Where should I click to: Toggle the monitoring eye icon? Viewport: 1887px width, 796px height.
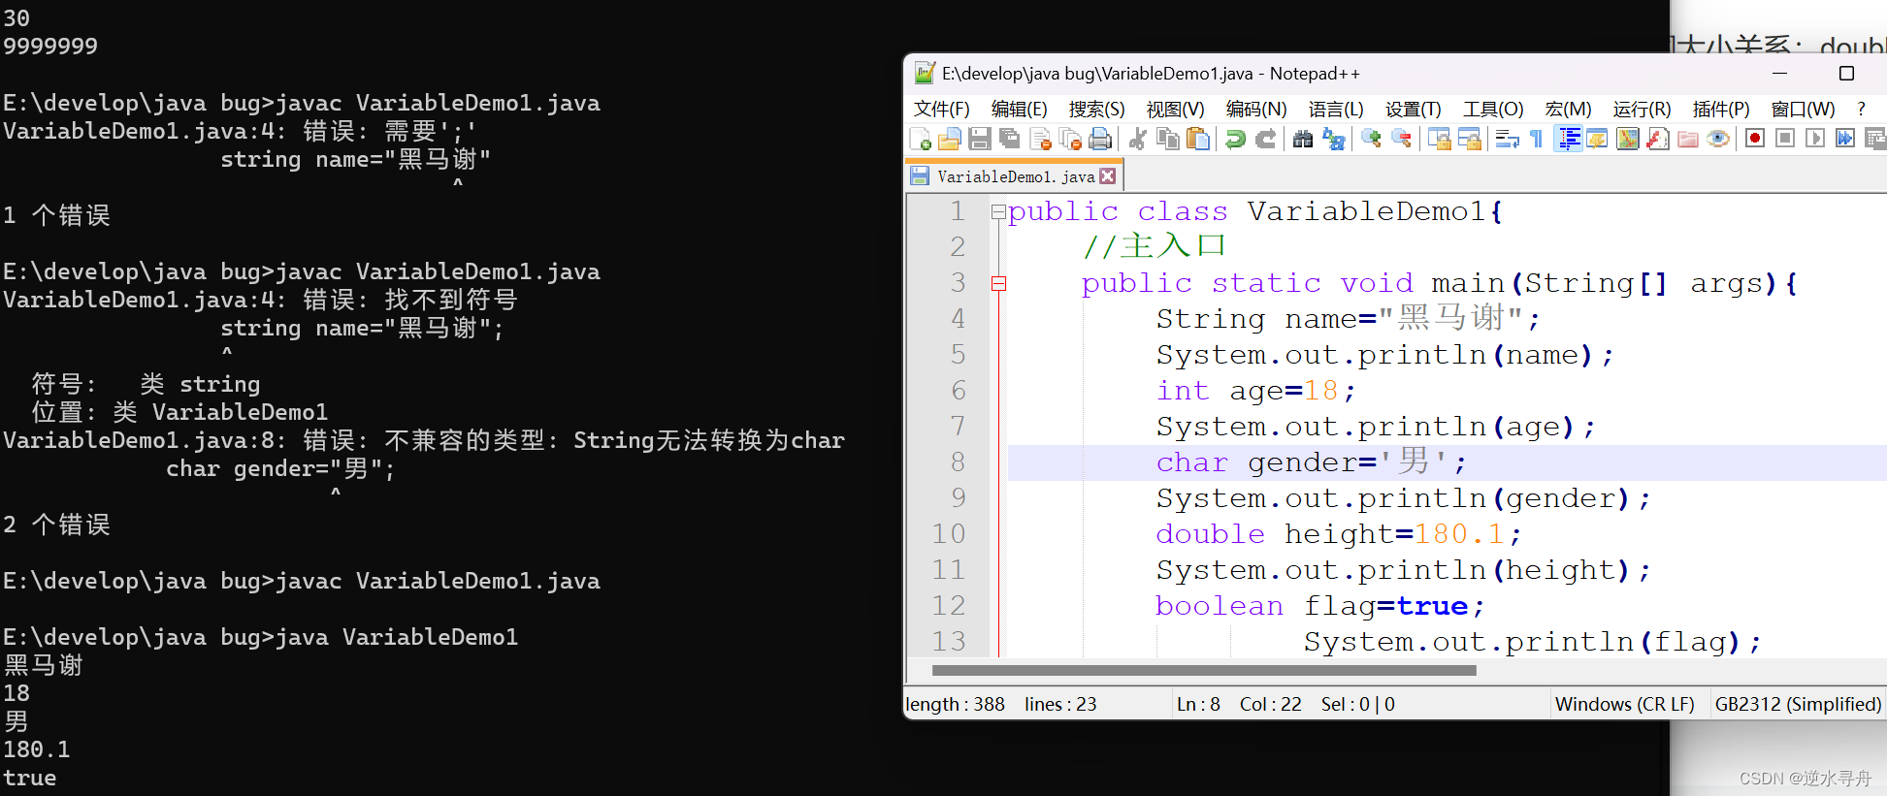[1718, 140]
